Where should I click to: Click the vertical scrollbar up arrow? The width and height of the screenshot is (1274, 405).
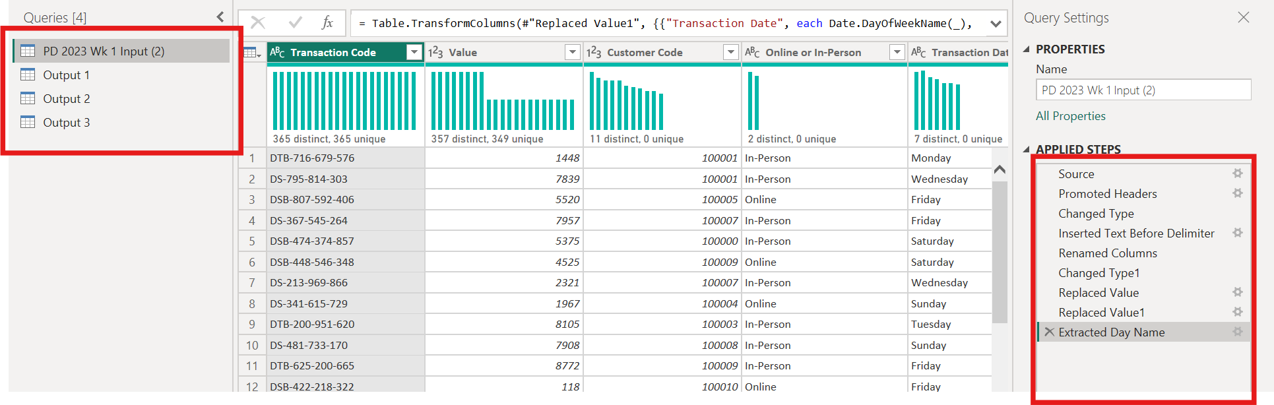1000,170
